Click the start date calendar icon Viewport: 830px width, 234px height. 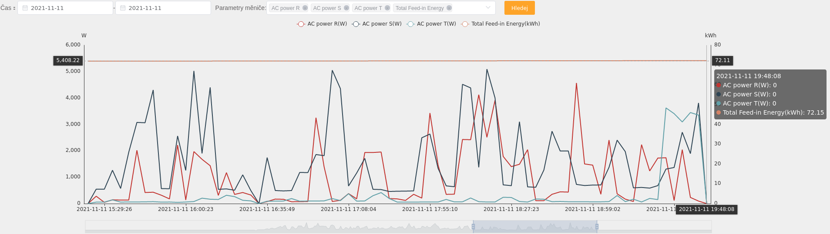click(25, 8)
